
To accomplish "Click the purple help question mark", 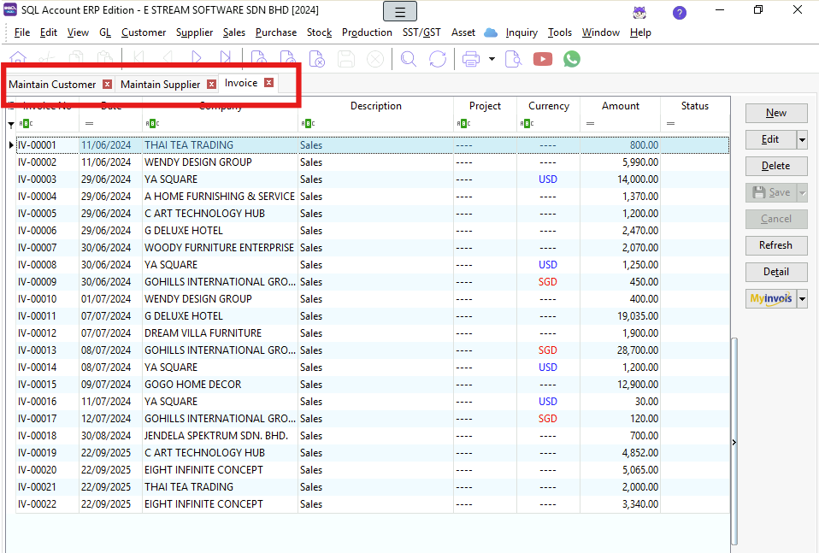I will coord(680,13).
